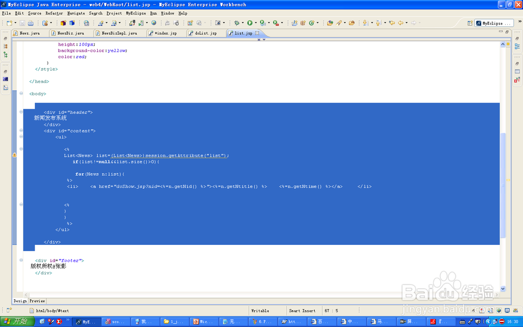Click the vertical scrollbar thumb
Image resolution: width=523 pixels, height=327 pixels.
(503, 185)
